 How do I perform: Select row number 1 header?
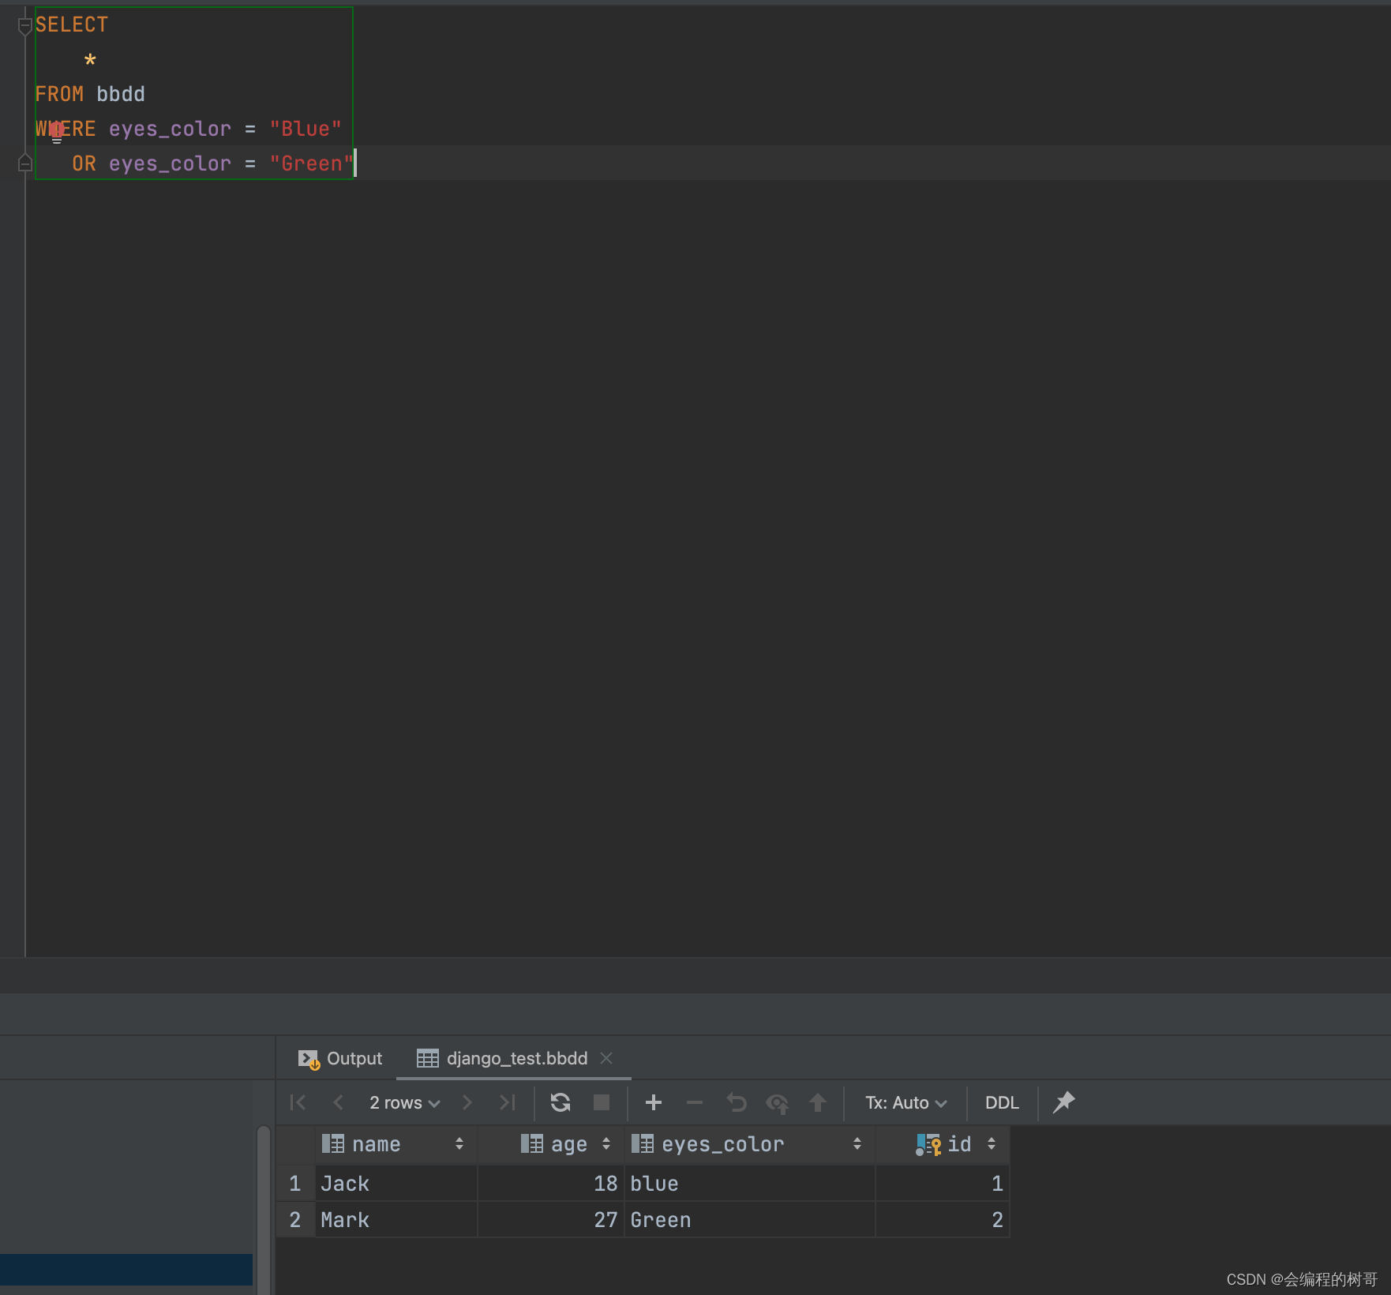pyautogui.click(x=295, y=1183)
